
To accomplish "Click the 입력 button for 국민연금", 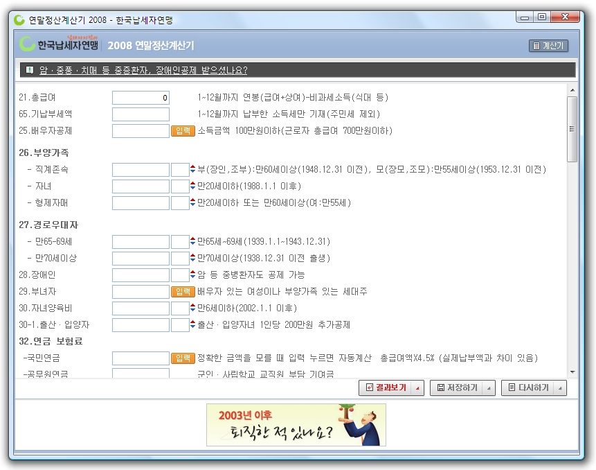I will (x=183, y=358).
